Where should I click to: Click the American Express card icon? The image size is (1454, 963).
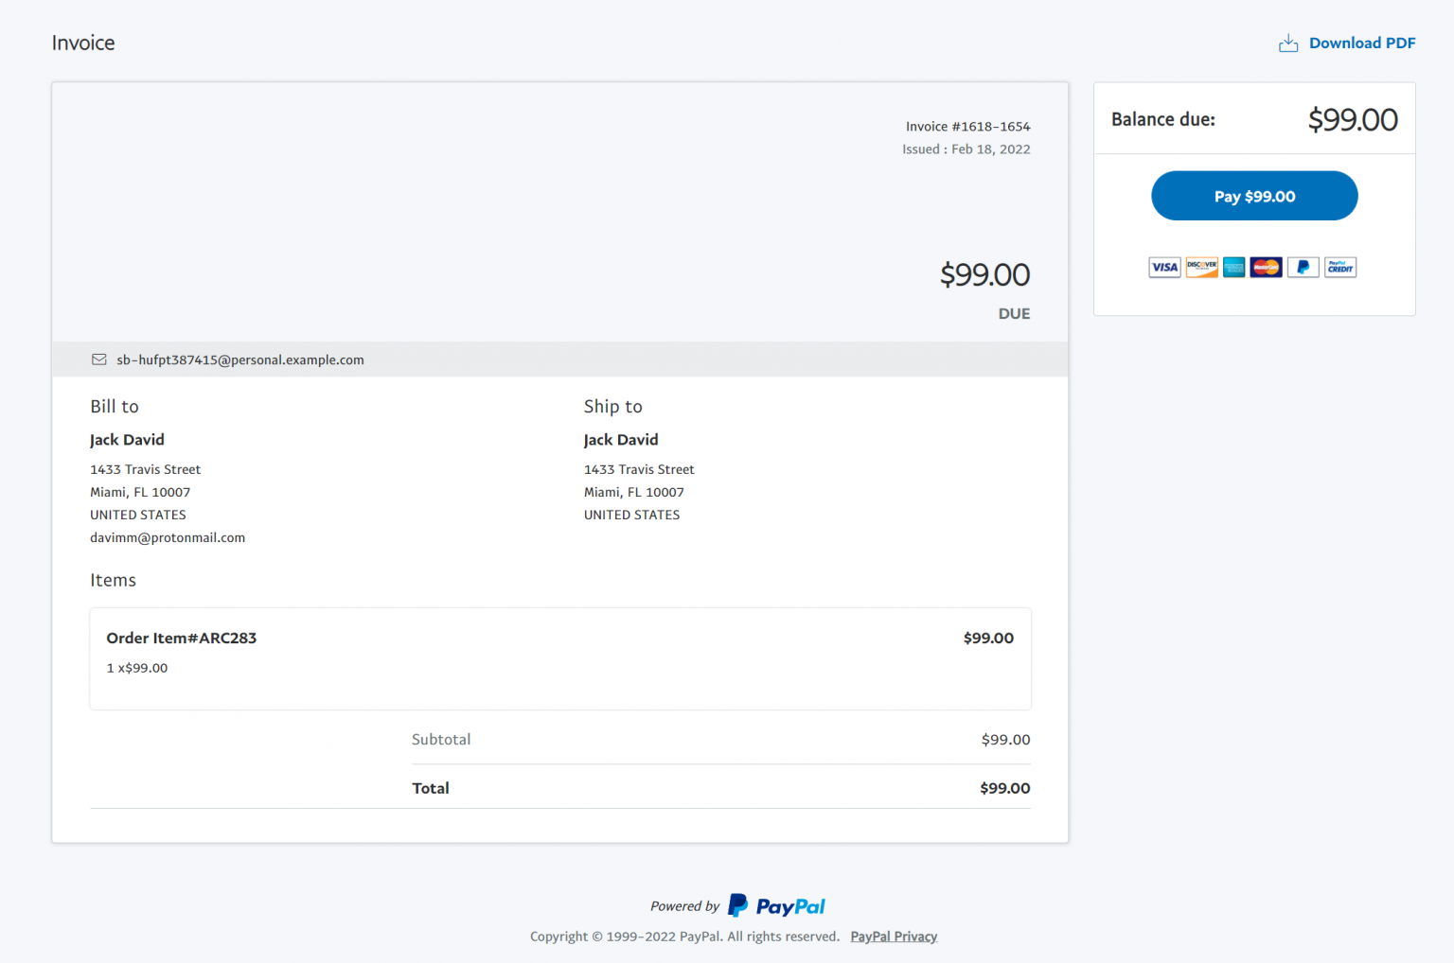1233,268
